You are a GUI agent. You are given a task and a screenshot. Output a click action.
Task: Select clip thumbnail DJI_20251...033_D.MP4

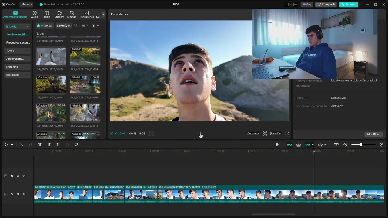click(x=51, y=56)
